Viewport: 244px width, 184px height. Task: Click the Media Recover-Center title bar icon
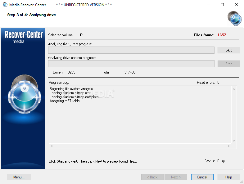click(5, 5)
